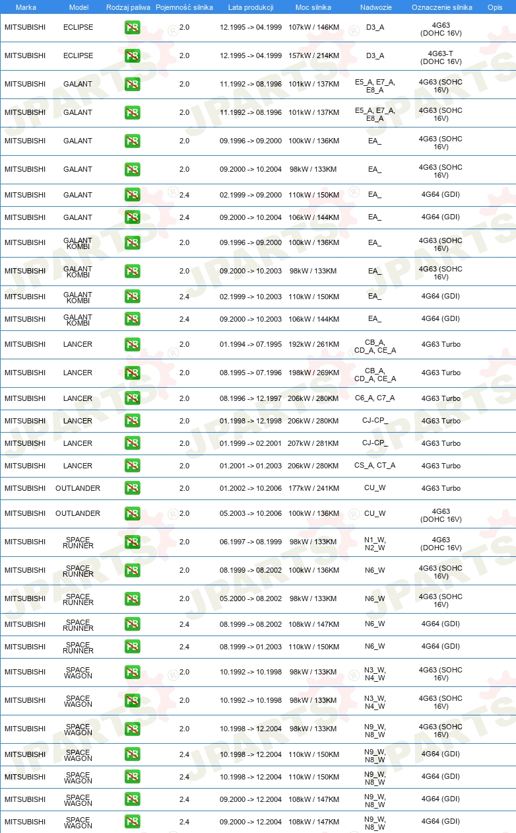Screen dimensions: 516x833
Task: Click the Opis column header
Action: 495,7
